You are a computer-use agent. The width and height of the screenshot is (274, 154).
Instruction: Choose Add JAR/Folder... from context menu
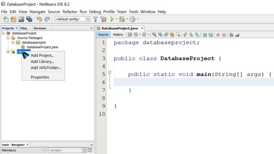(43, 68)
